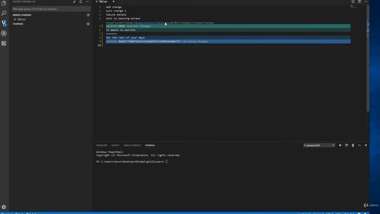The height and width of the screenshot is (214, 380).
Task: Open Source Control more actions ellipsis
Action: coord(87,2)
